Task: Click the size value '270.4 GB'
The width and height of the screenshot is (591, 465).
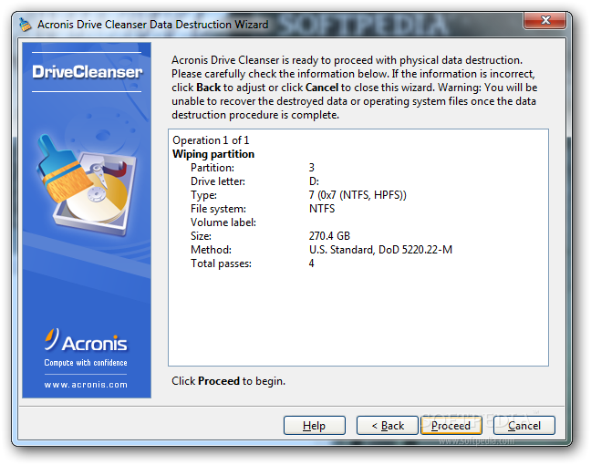Action: [329, 236]
